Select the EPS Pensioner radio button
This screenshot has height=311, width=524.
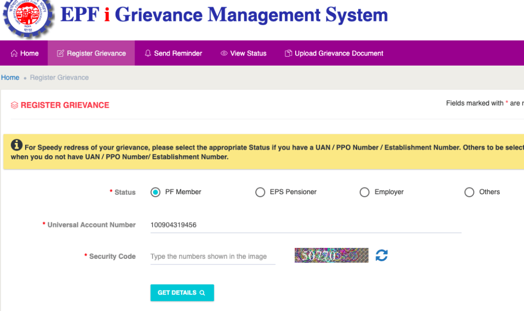260,192
